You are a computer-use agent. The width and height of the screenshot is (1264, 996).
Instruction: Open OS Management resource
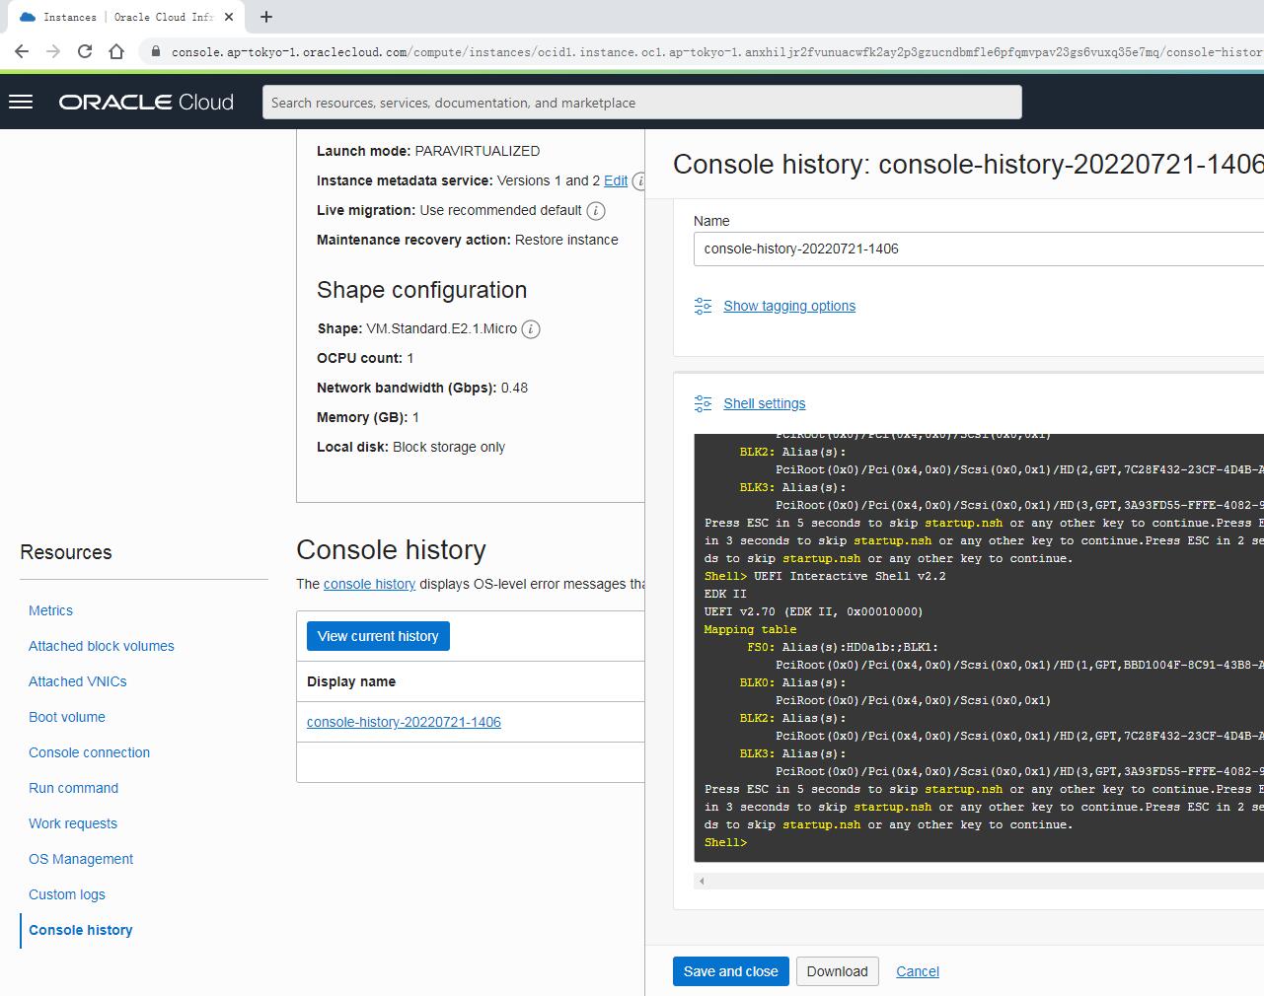click(81, 859)
